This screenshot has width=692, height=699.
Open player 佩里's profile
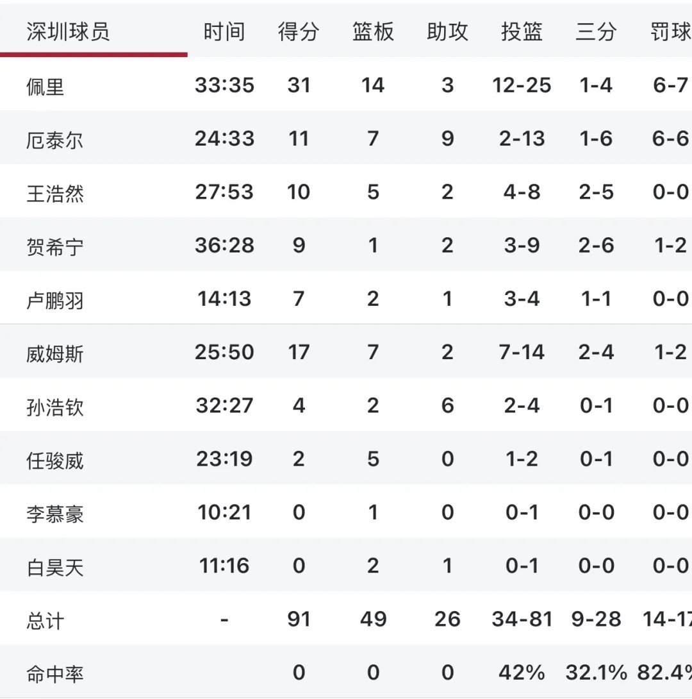pos(45,86)
